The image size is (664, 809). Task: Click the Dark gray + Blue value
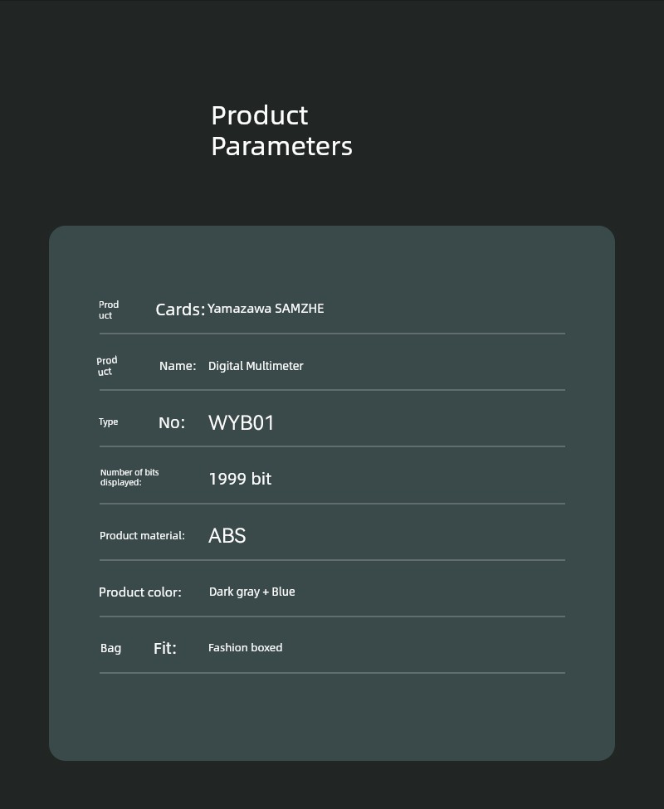251,592
